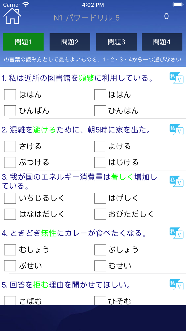Screen dimensions: 186x331
Task: Open translation icon for question 2
Action: (x=176, y=130)
